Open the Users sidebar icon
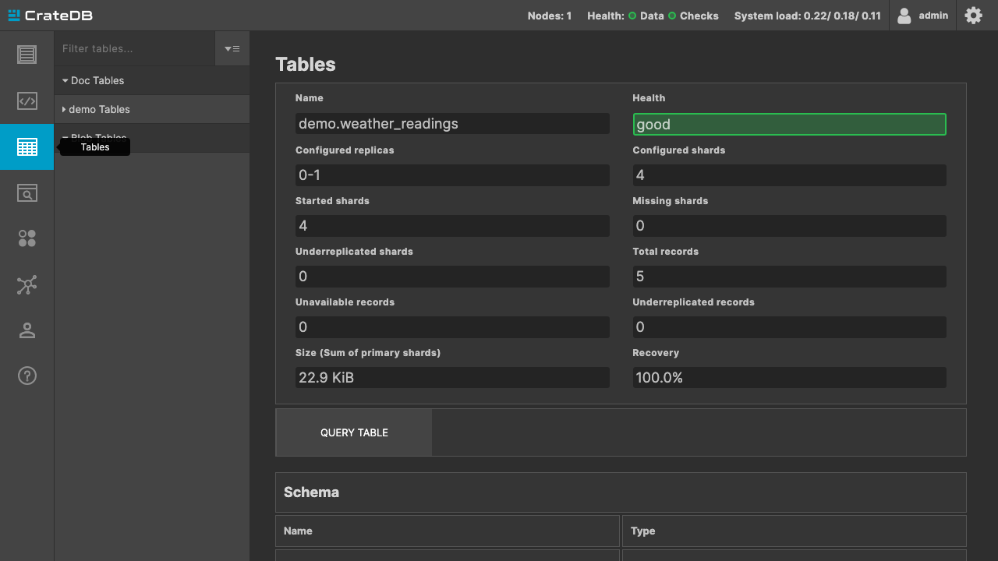998x561 pixels. tap(27, 330)
